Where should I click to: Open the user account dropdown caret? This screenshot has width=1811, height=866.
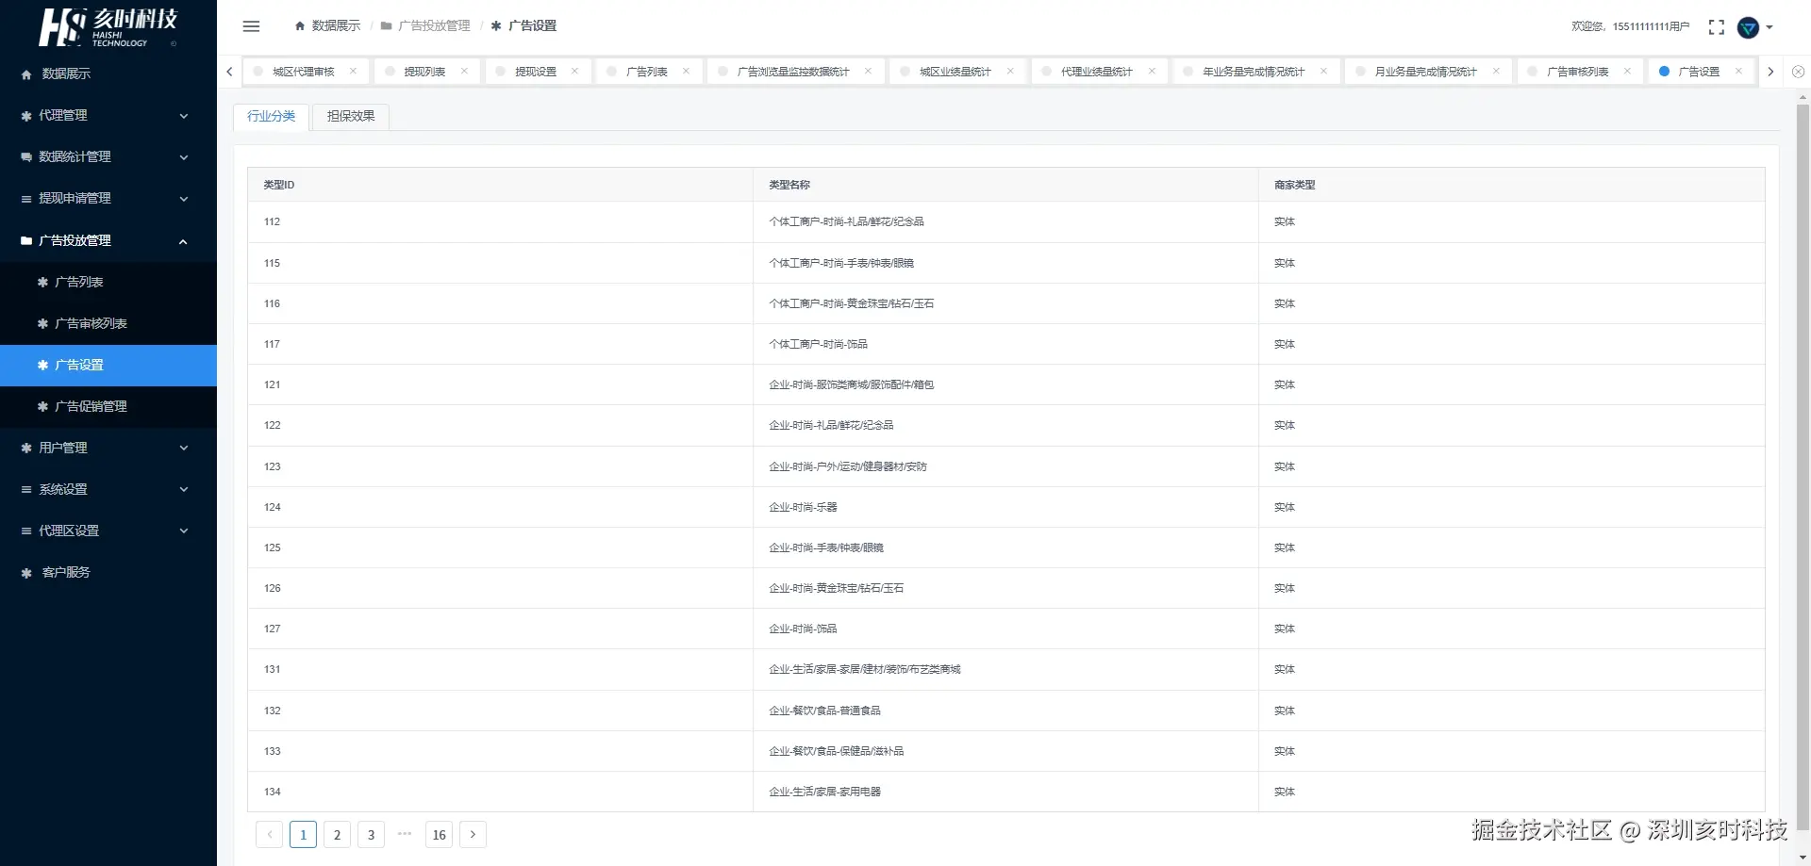[1769, 27]
